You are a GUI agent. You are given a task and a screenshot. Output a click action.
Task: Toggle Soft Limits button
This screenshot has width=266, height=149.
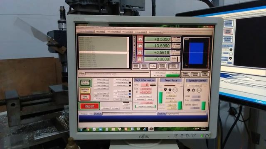pos(173,66)
